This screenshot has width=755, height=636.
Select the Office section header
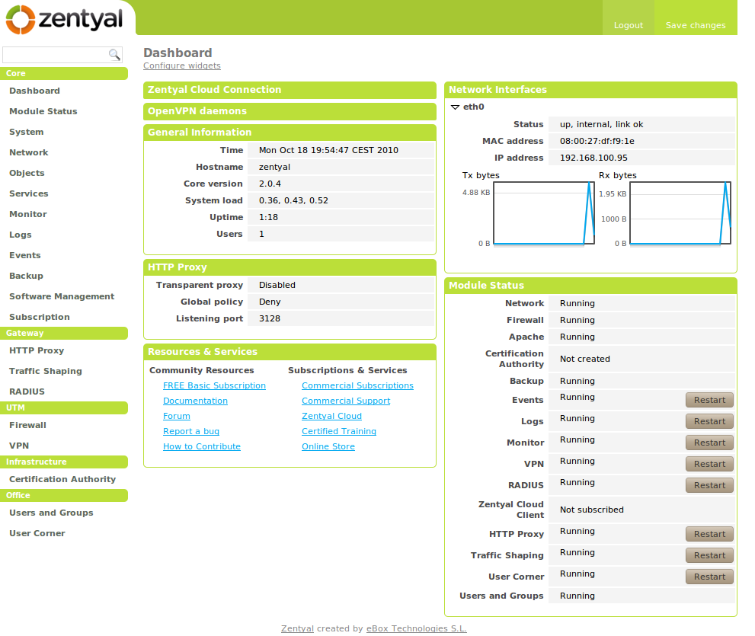click(64, 495)
